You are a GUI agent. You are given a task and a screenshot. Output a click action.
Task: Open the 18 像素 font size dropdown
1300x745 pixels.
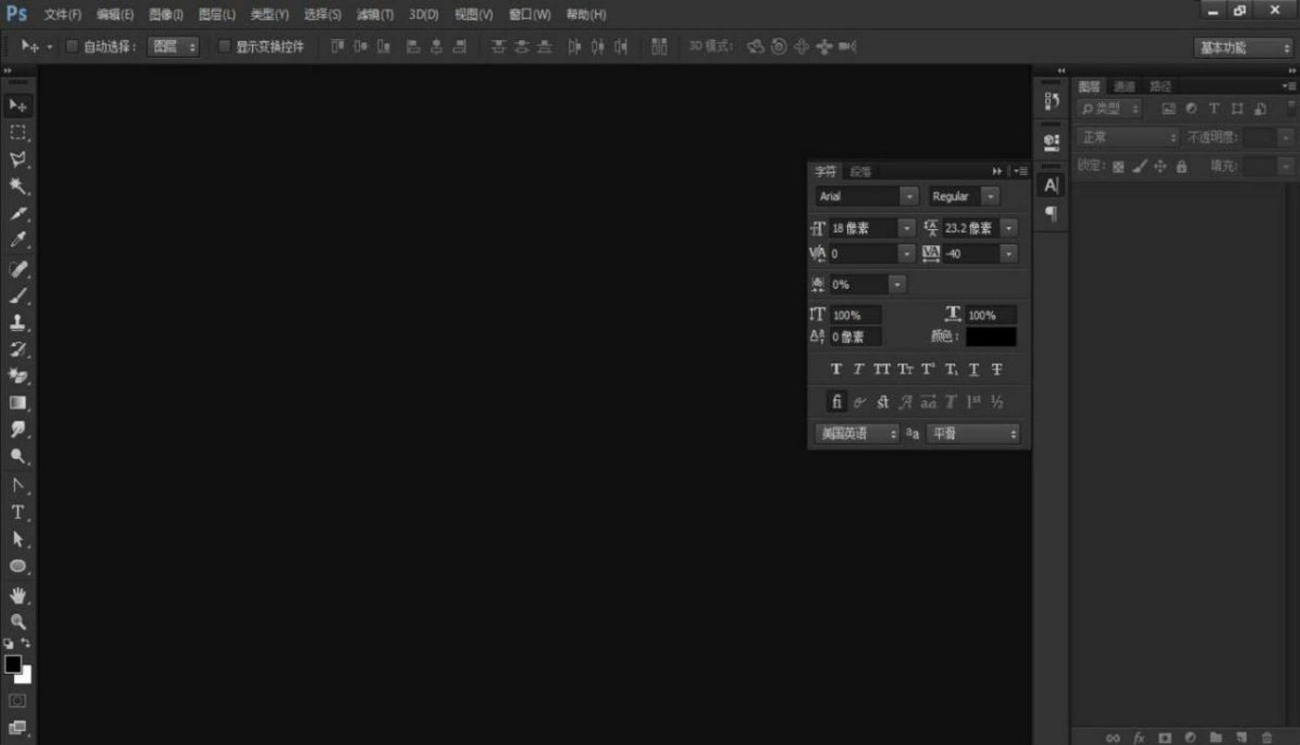(x=907, y=228)
